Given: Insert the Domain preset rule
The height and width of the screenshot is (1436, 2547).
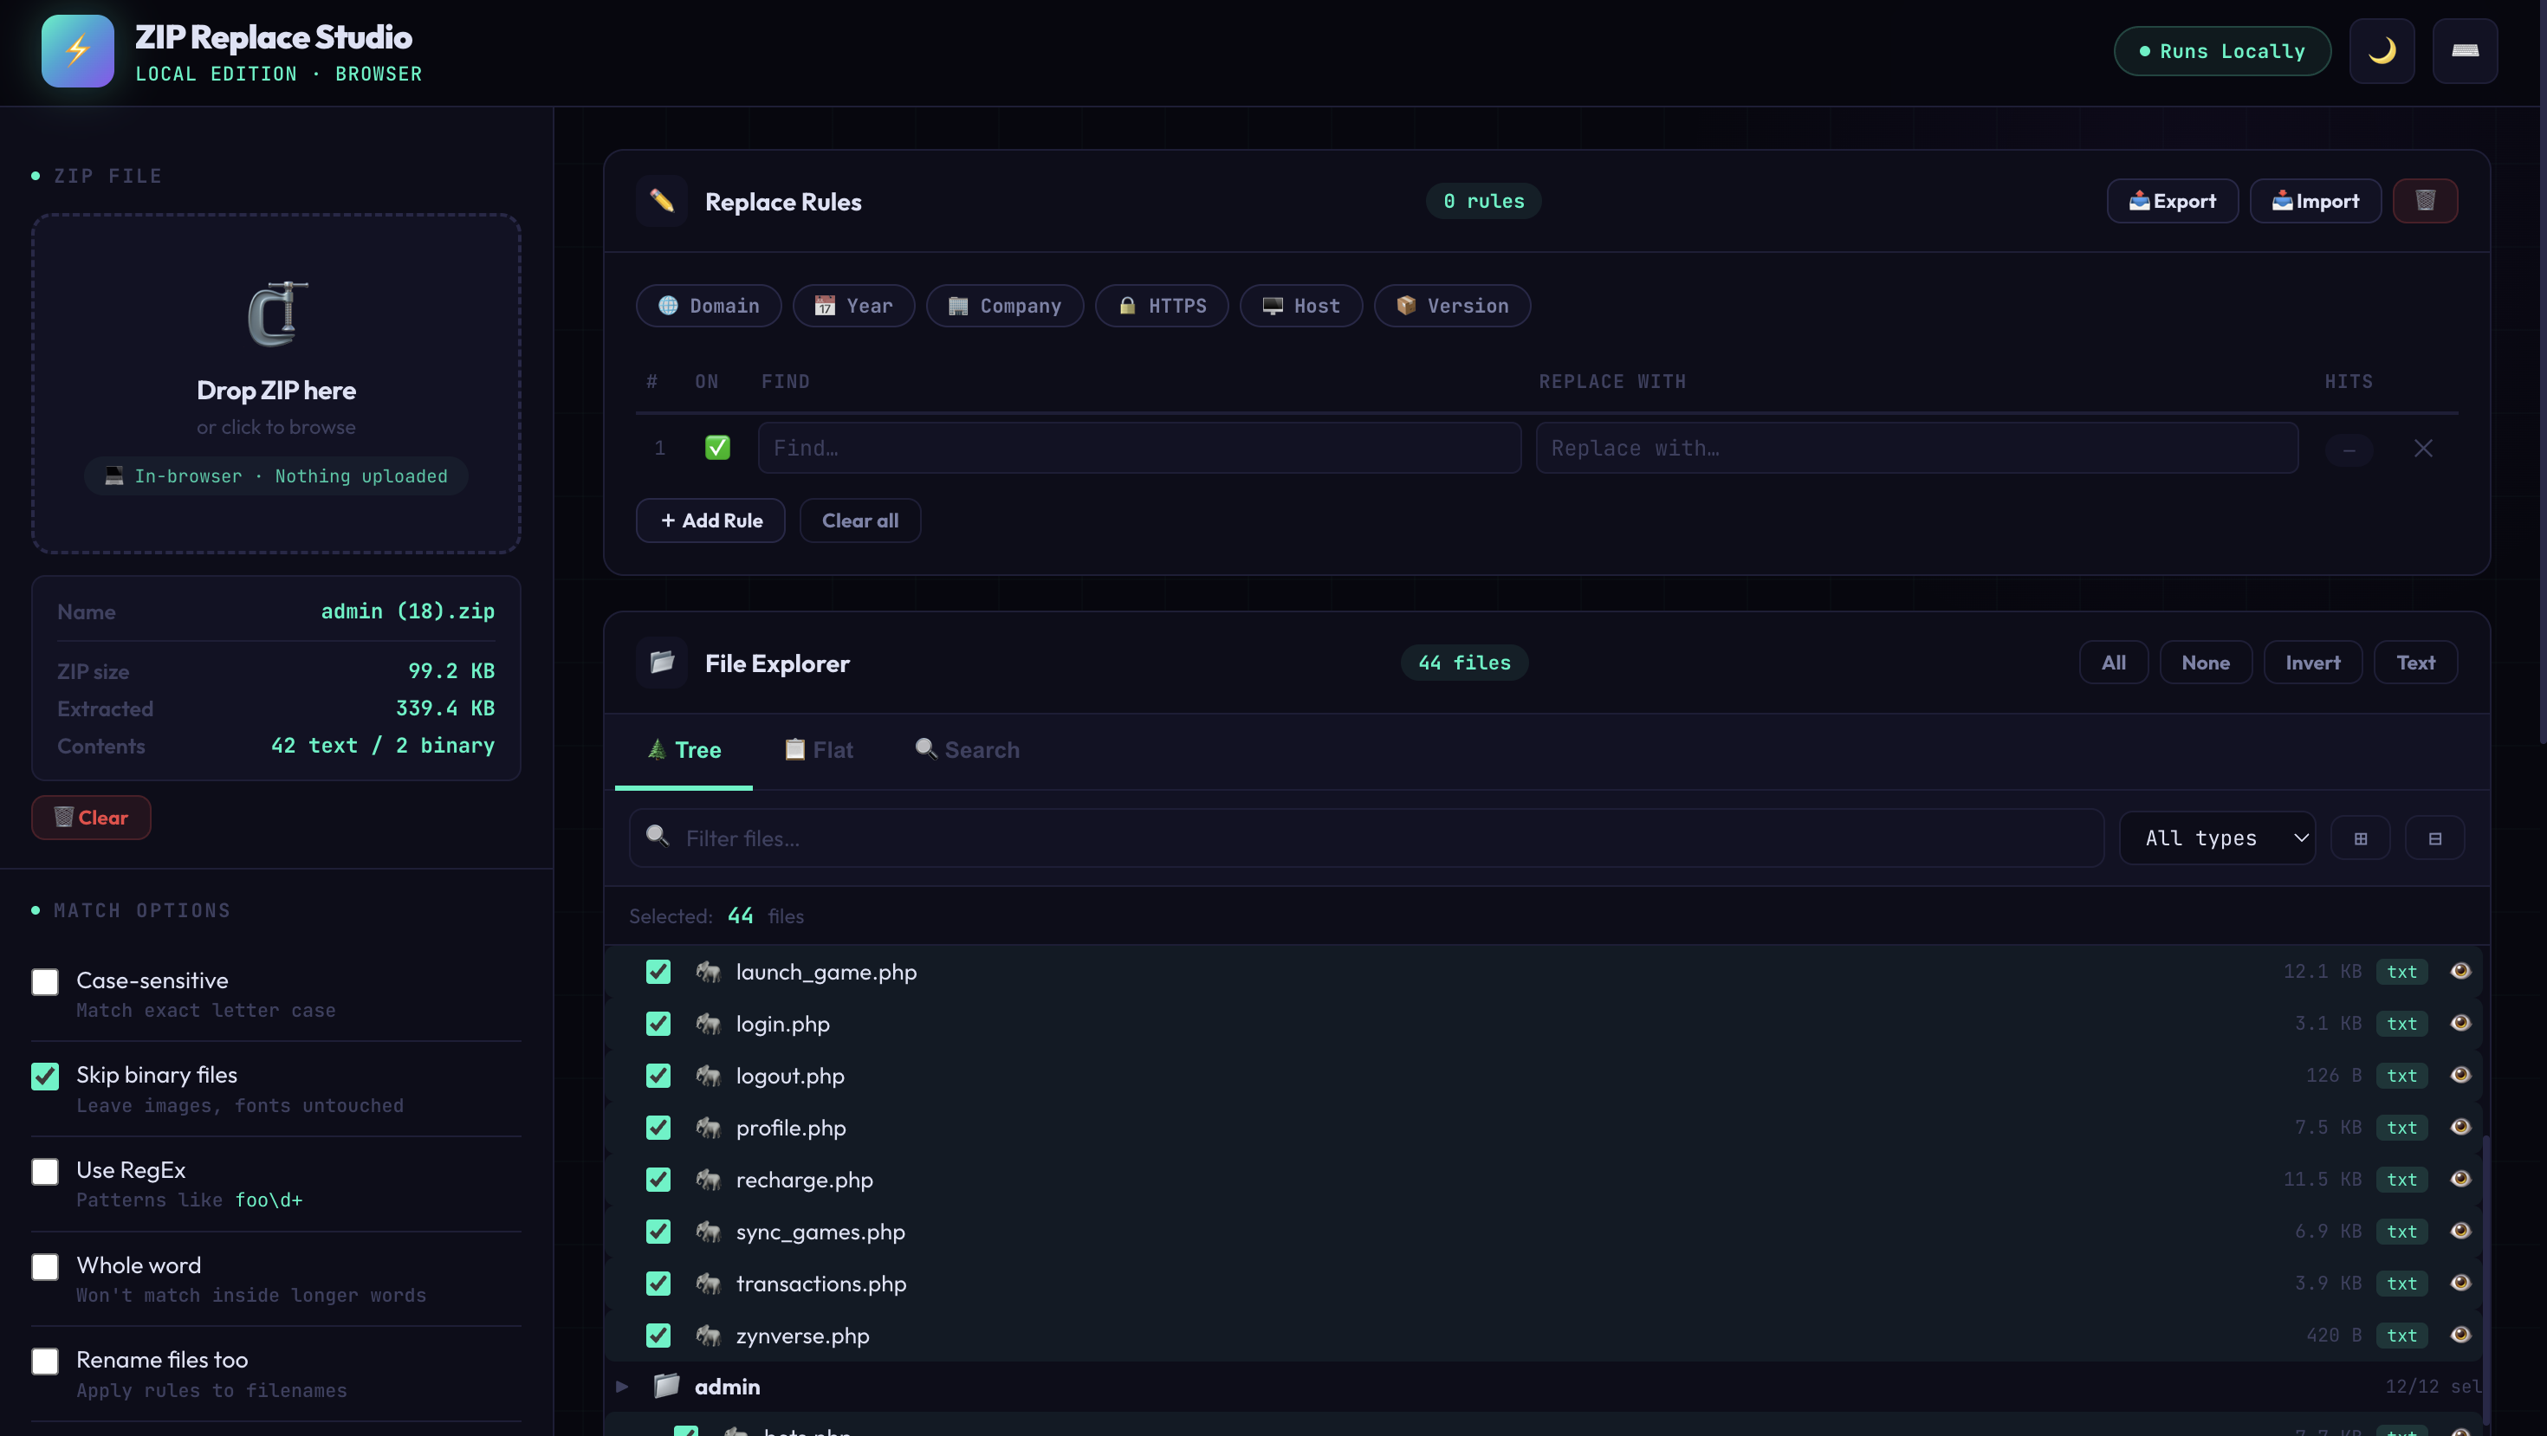Looking at the screenshot, I should point(708,306).
